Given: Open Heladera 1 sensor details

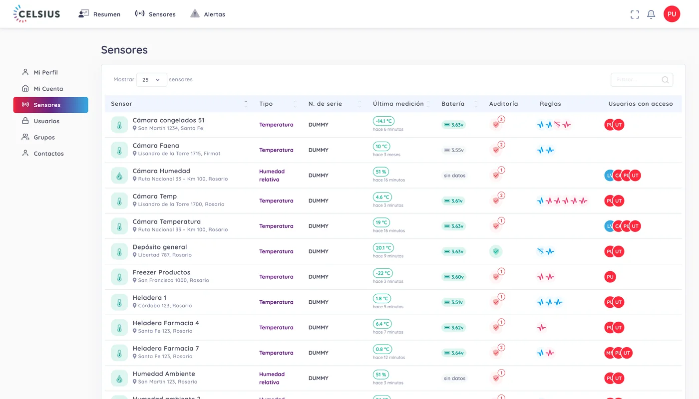Looking at the screenshot, I should pos(149,298).
